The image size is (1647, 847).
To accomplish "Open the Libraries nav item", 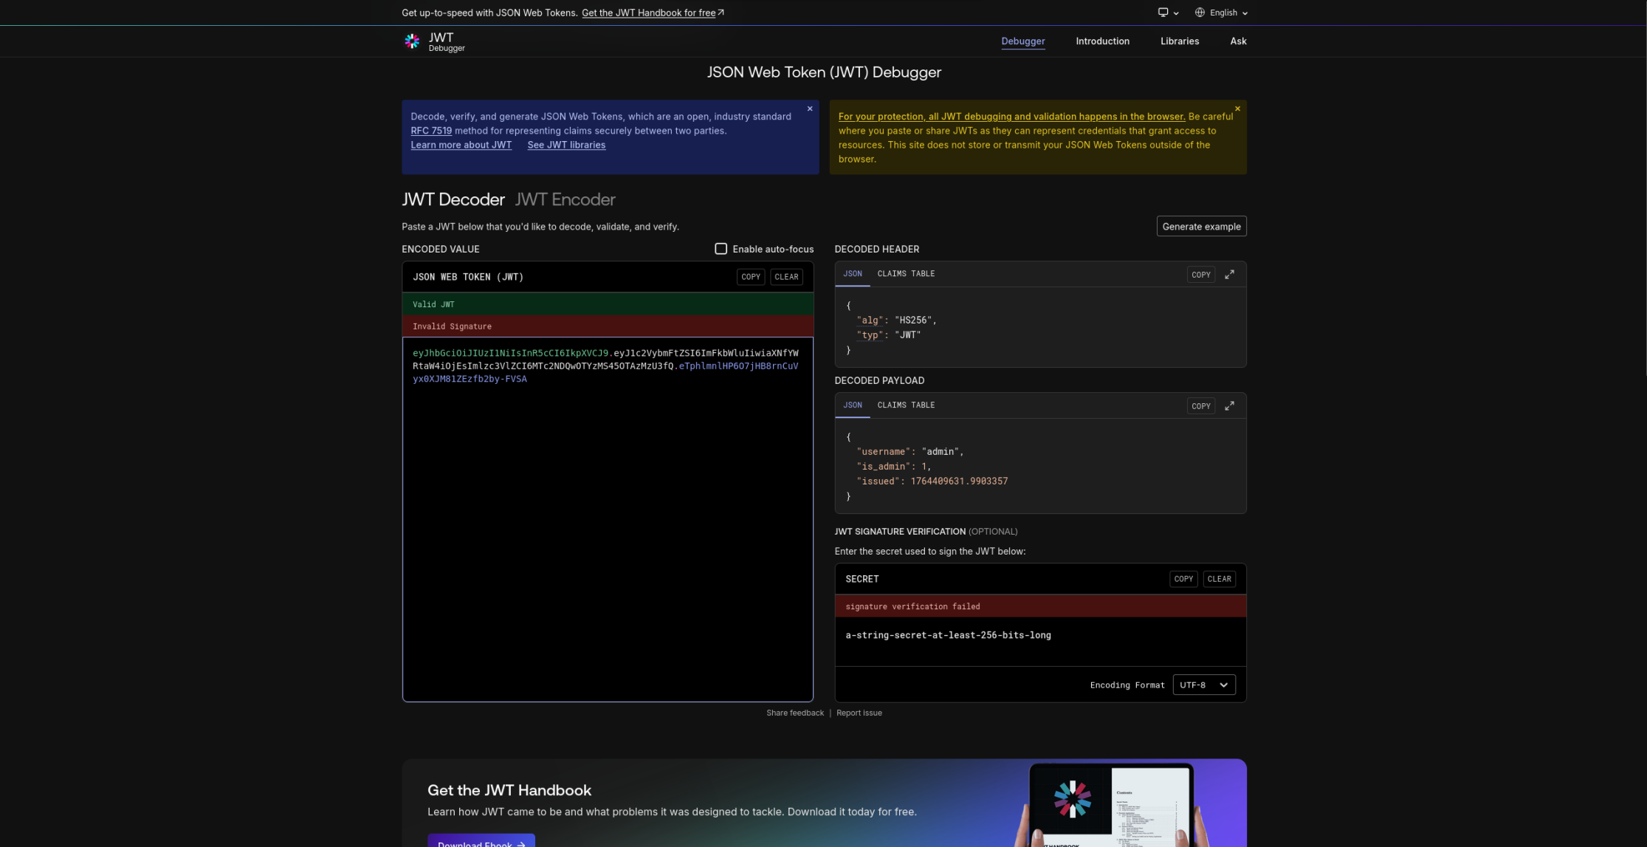I will tap(1179, 41).
